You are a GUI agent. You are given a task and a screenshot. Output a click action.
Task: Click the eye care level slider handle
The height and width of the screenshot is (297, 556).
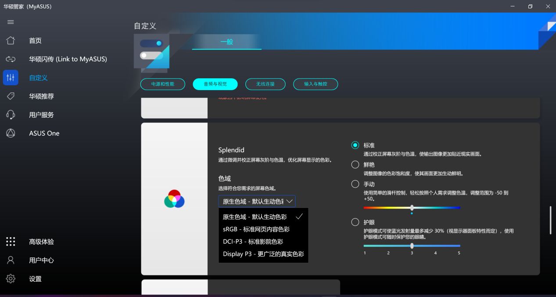click(412, 246)
